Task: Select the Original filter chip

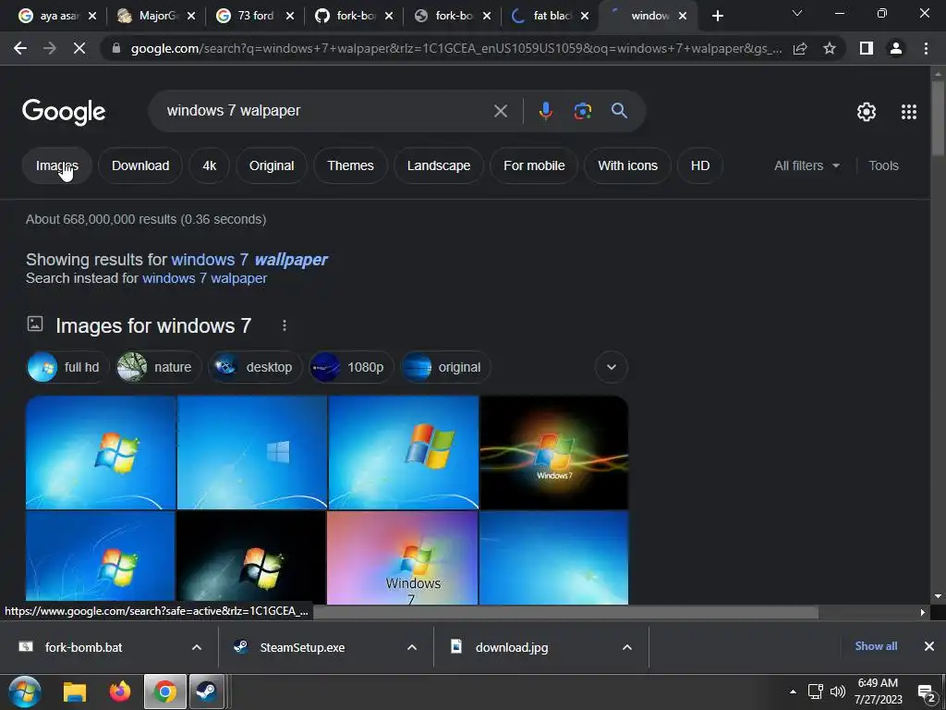Action: 272,165
